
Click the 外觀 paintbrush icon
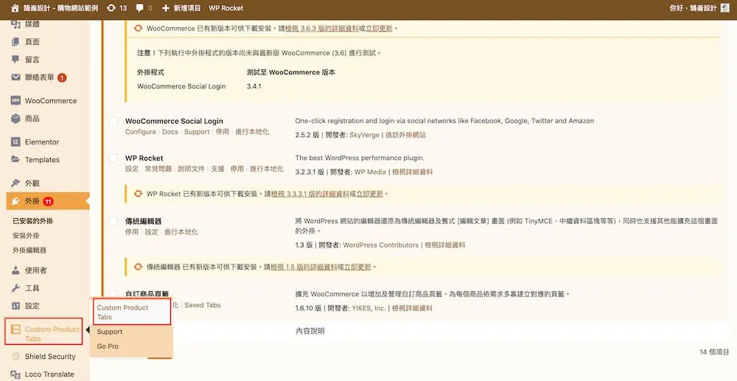pyautogui.click(x=15, y=183)
